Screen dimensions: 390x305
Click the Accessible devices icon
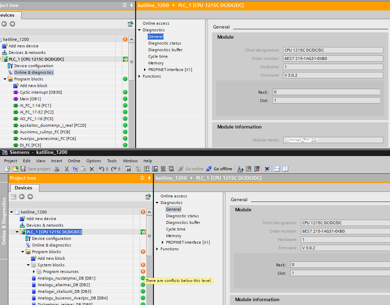pyautogui.click(x=240, y=169)
